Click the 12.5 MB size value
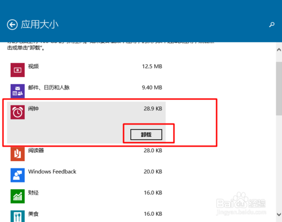Image resolution: width=282 pixels, height=222 pixels. (x=152, y=66)
